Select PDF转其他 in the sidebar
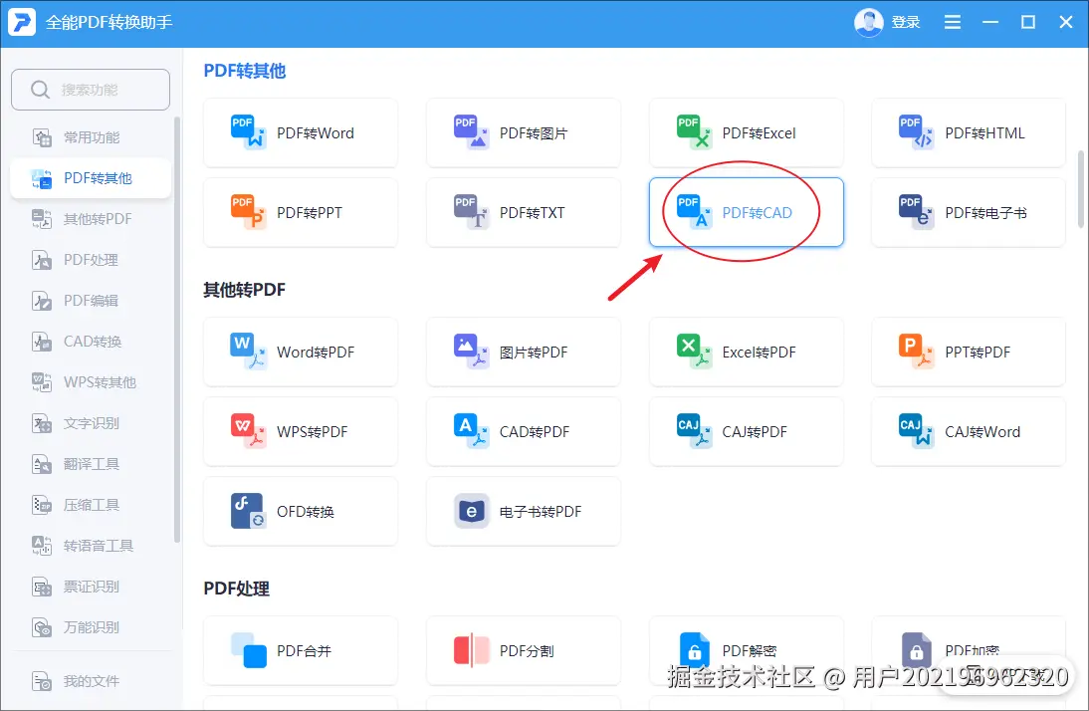Viewport: 1089px width, 711px height. coord(91,178)
